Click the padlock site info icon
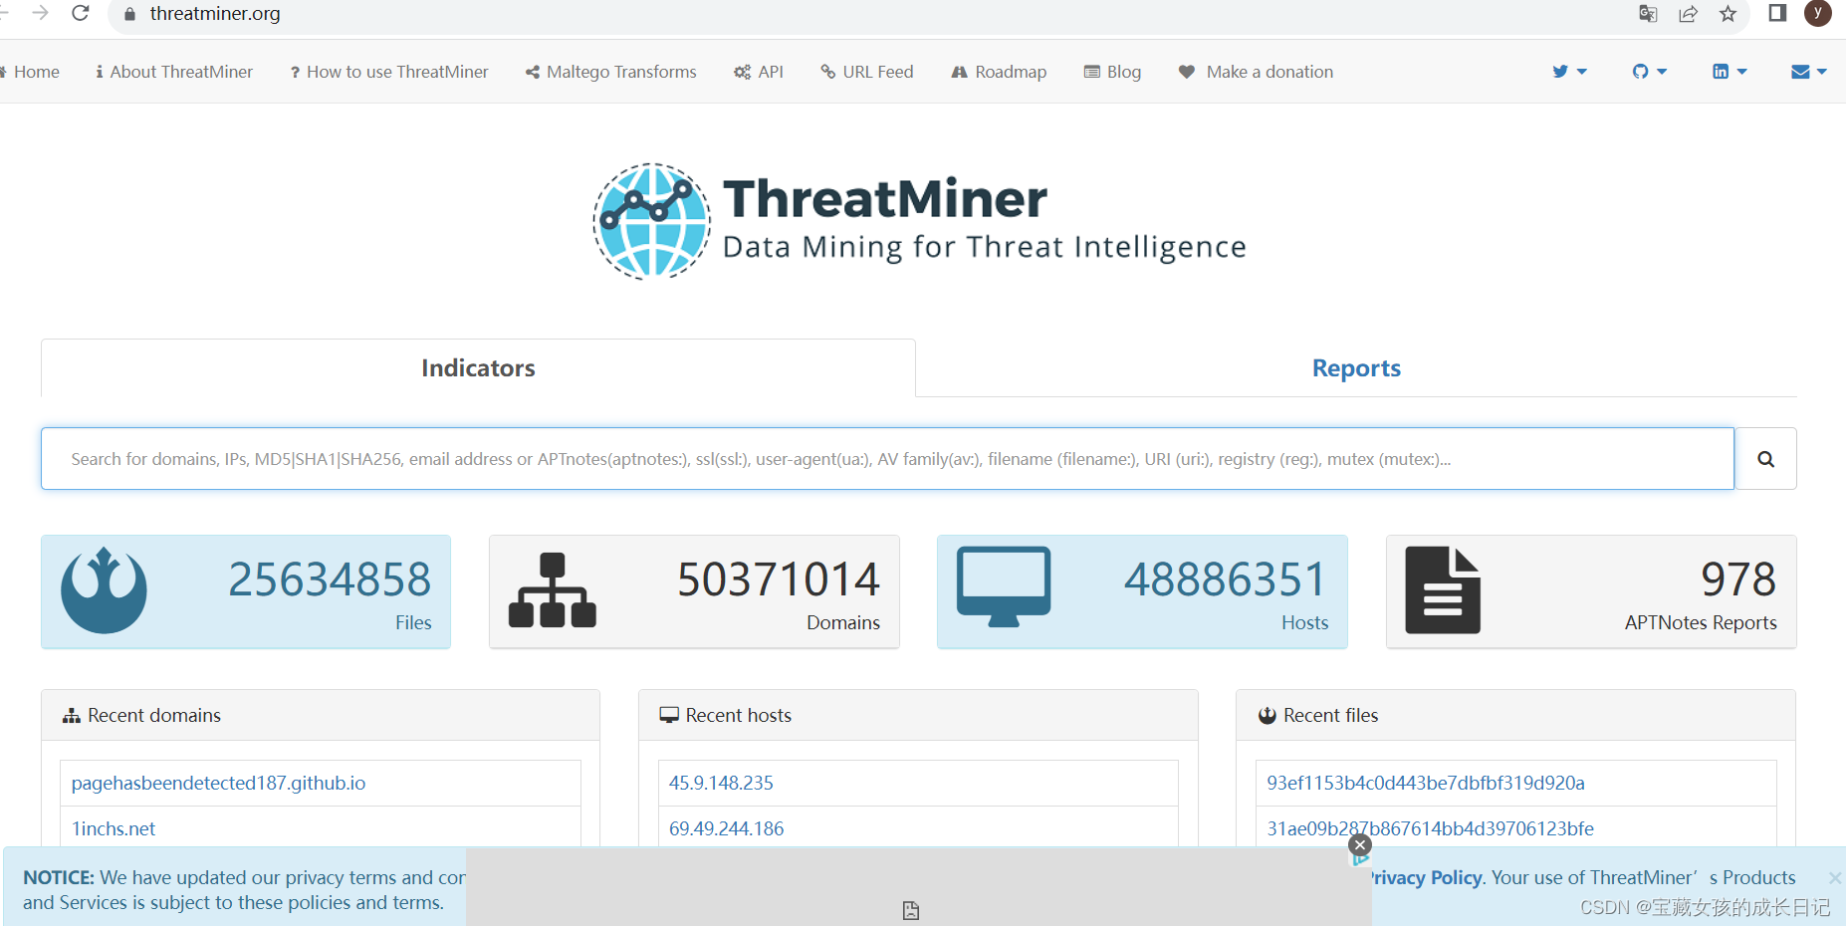 click(129, 14)
